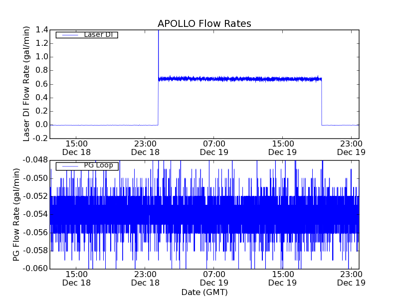This screenshot has height=299, width=399.
Task: Click the Laser DI Flow Rate axis label
Action: pyautogui.click(x=26, y=84)
